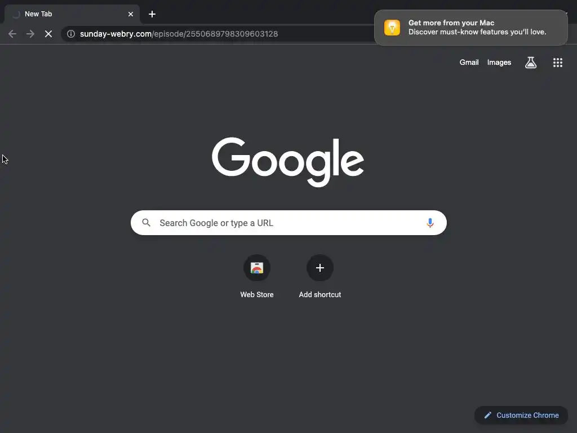
Task: Click the Web Store label
Action: pos(257,294)
